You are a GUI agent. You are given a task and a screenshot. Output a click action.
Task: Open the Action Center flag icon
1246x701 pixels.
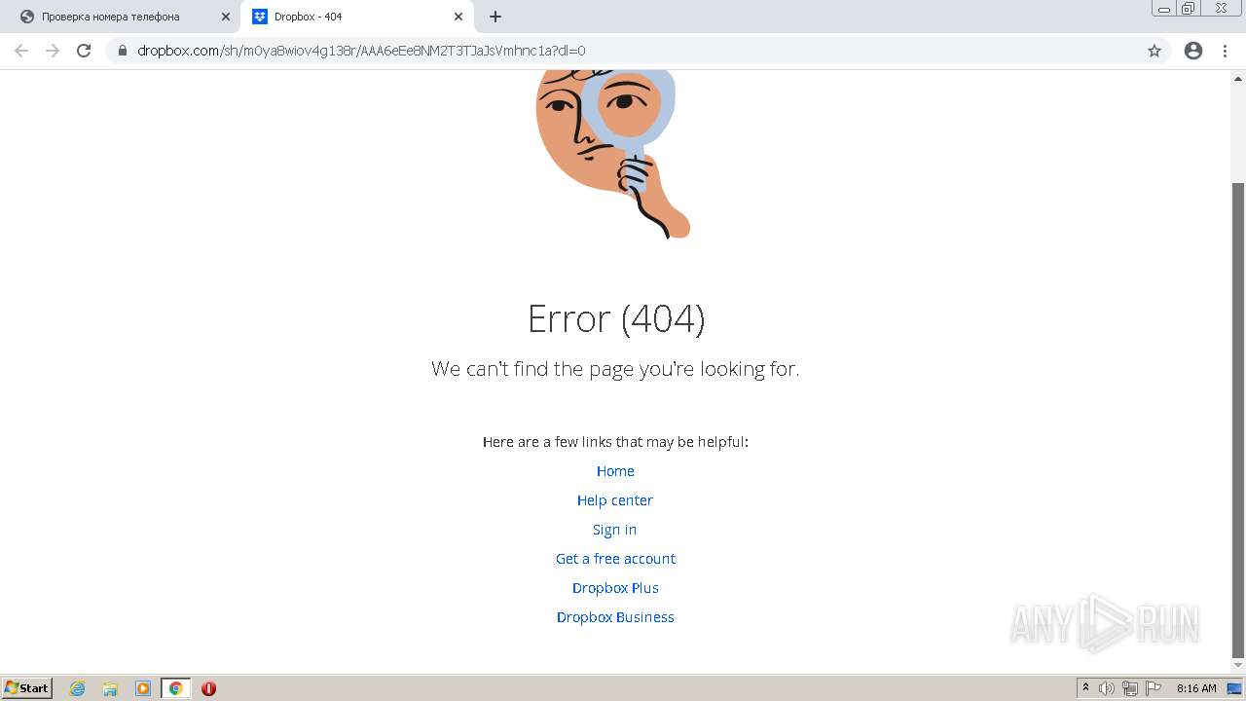(1154, 688)
